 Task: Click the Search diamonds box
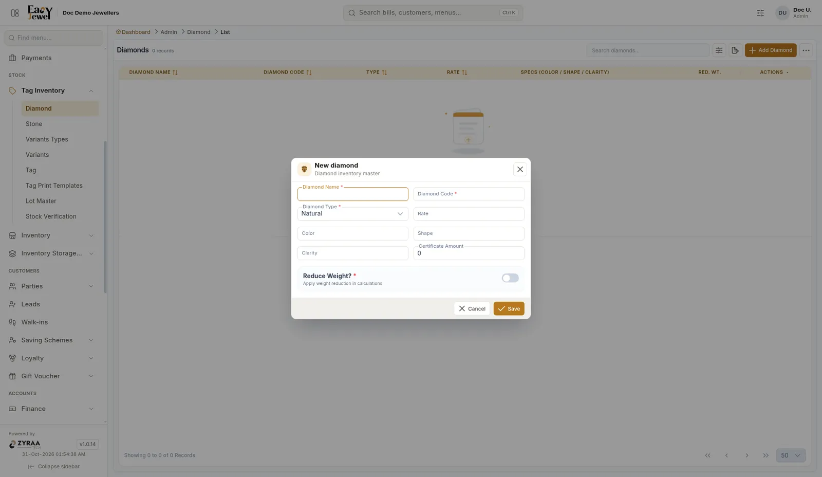tap(648, 50)
